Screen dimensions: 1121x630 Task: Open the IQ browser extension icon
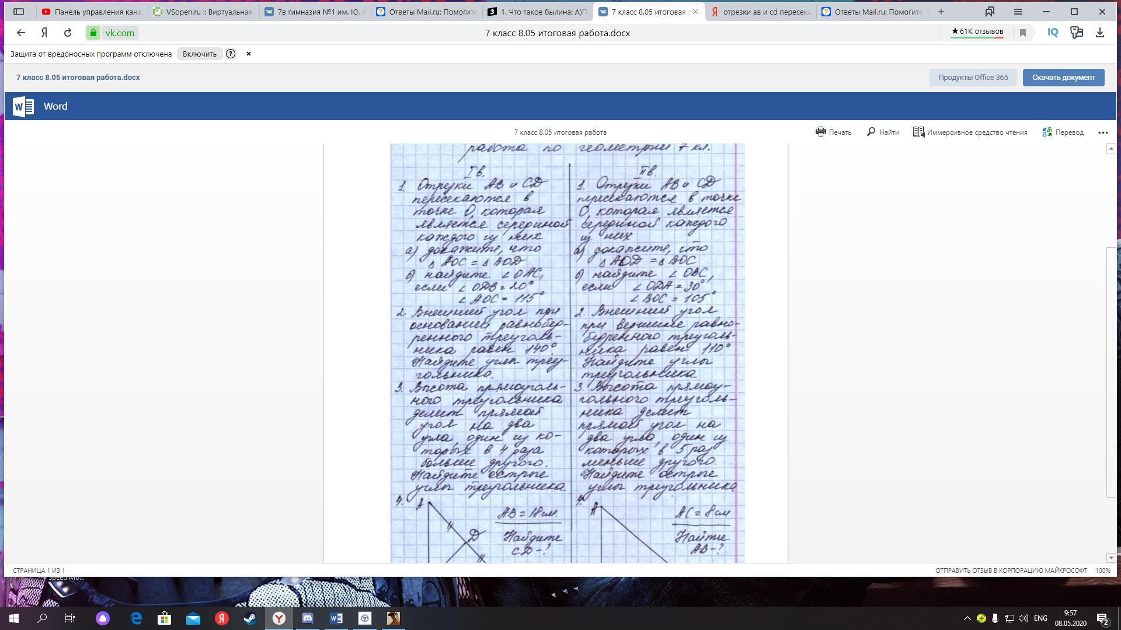coord(1053,33)
